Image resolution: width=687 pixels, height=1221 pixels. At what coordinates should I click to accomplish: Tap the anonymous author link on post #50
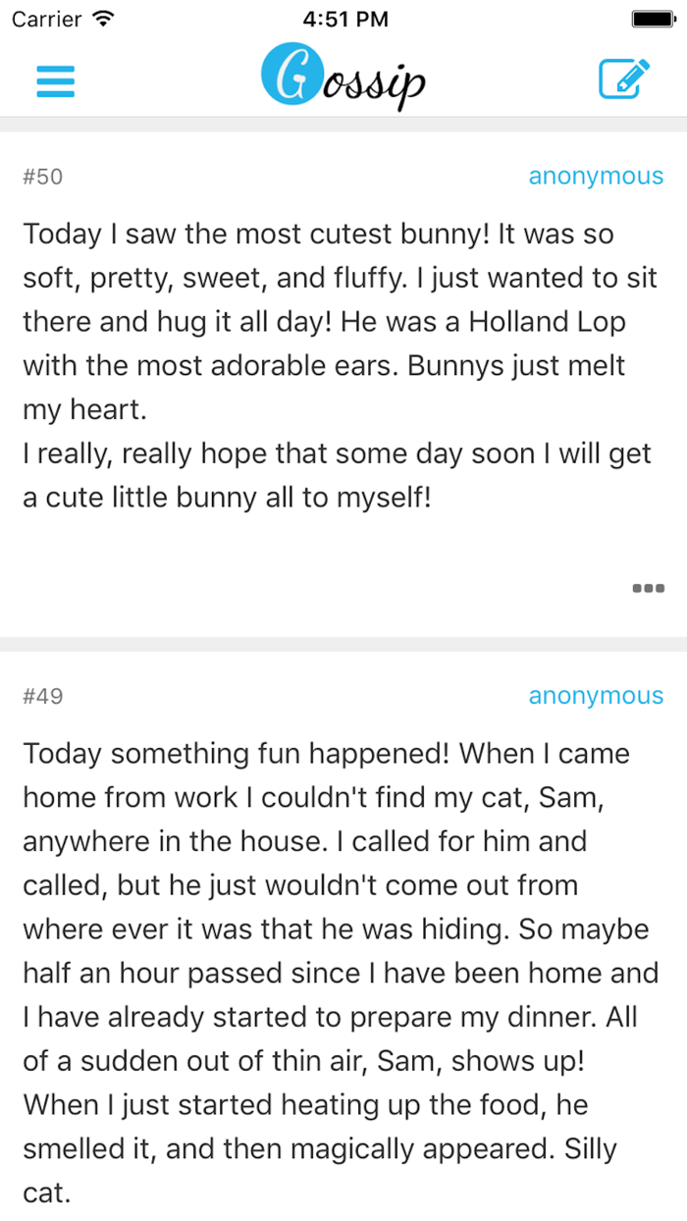point(596,177)
